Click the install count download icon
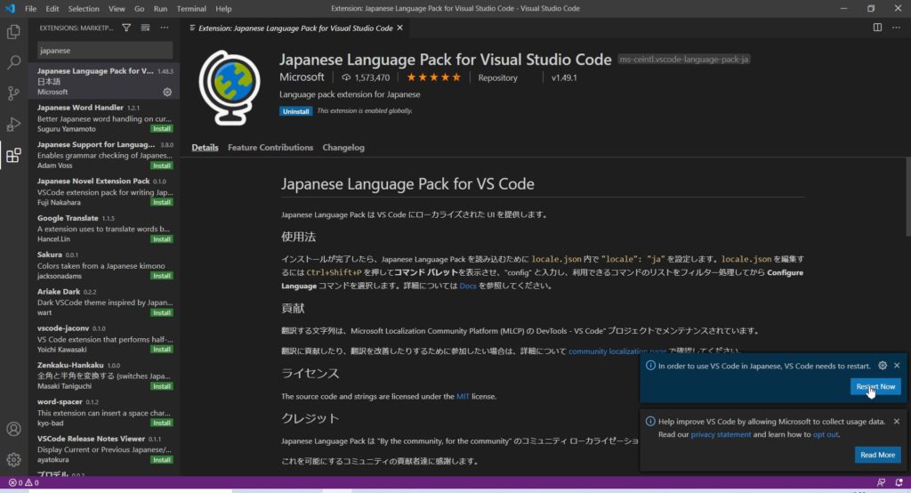Screen dimensions: 911x493 coord(346,77)
